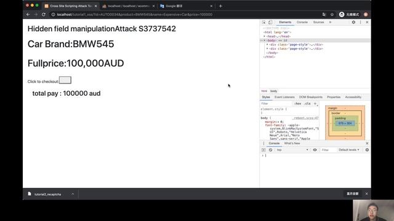The height and width of the screenshot is (221, 394).
Task: Select body breadcrumb in Elements
Action: tap(273, 91)
